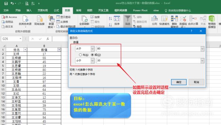Import data using 自网站
Screen dimensions: 221x125
(7, 22)
